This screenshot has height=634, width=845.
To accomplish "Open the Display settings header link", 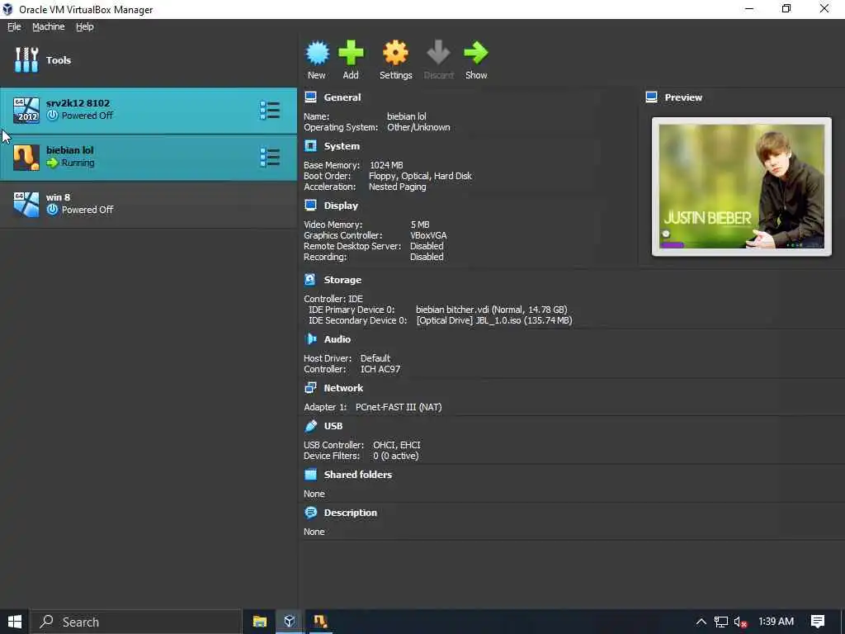I will coord(341,206).
